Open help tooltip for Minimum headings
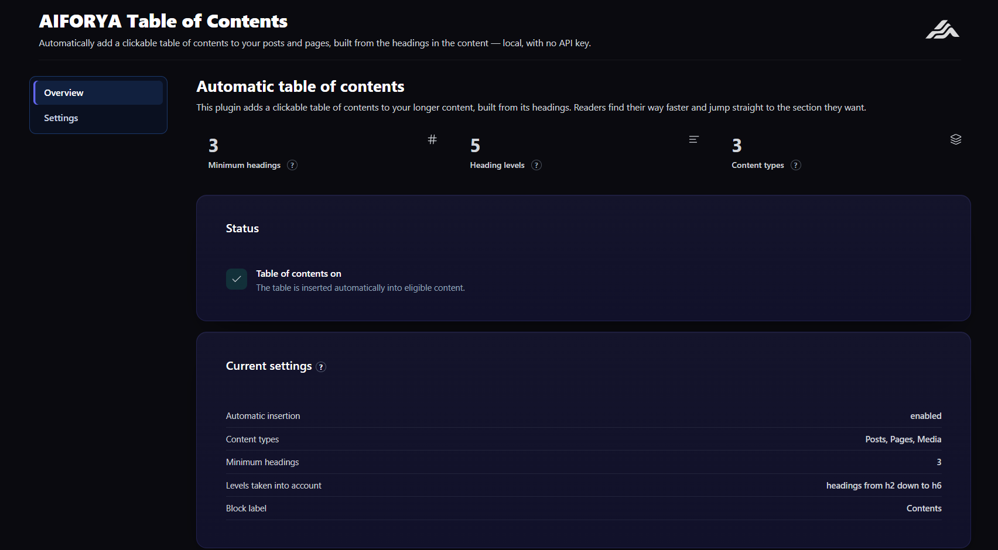 coord(292,165)
